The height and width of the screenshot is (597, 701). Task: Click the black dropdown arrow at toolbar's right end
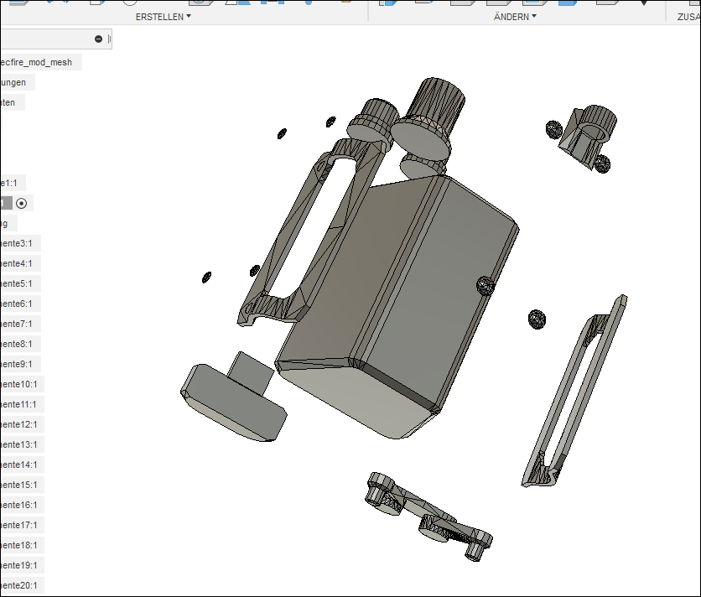coord(643,4)
